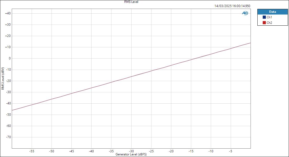Click the RMS Level chart title
The image size is (289, 157).
[x=131, y=2]
